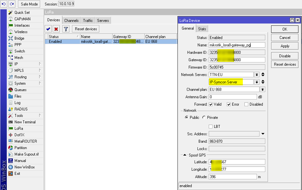
Task: Open Log sidebar icon
Action: 11,103
